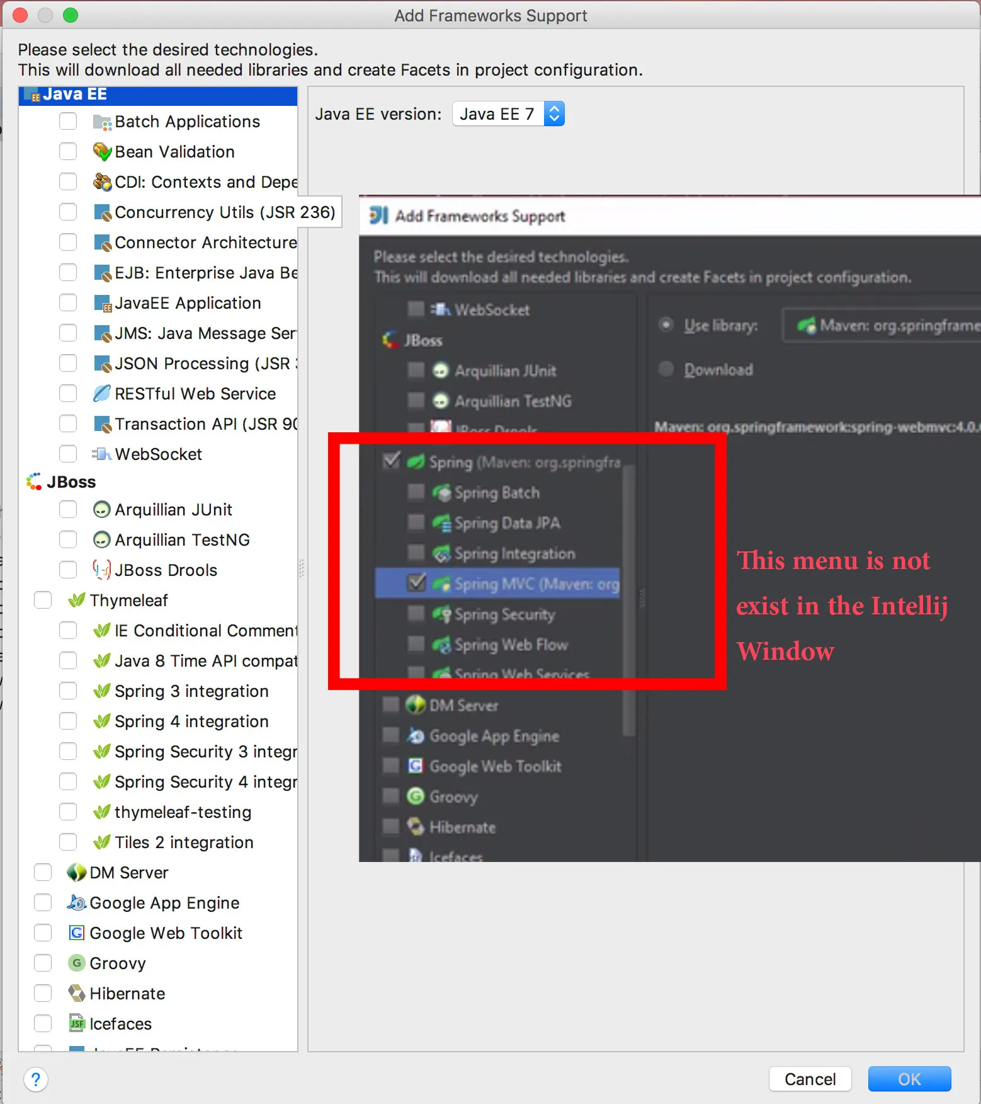Click the Arquillian JUnit icon
This screenshot has width=981, height=1104.
tap(102, 510)
